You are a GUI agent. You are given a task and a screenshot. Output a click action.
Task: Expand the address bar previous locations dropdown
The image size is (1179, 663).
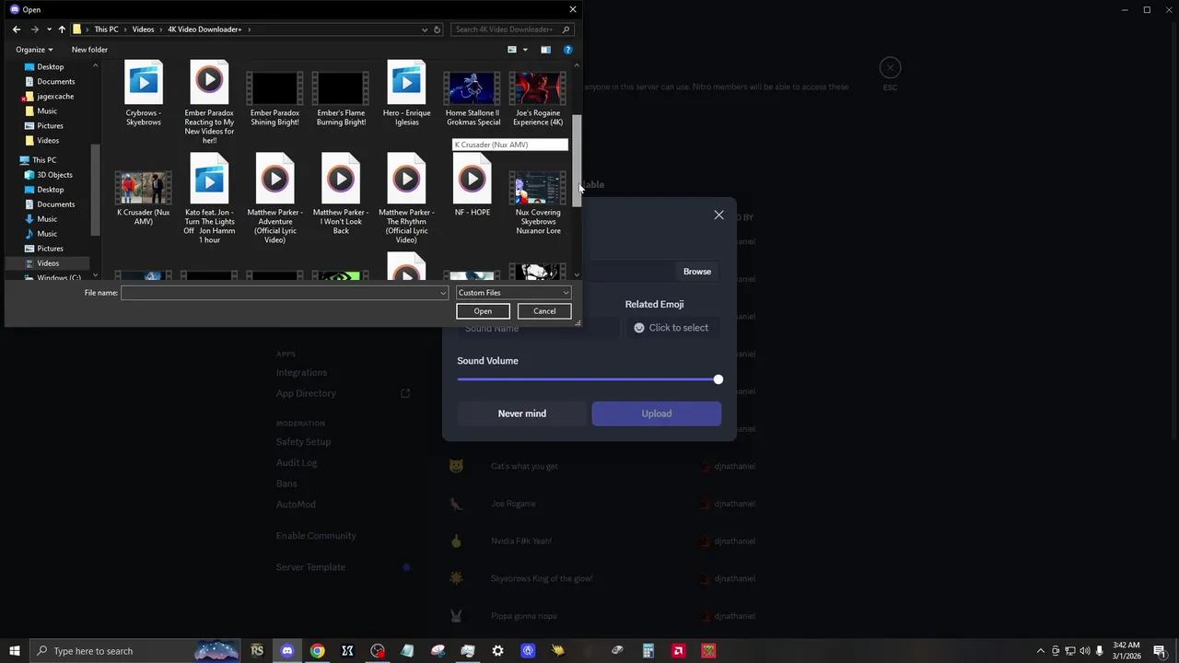point(424,29)
